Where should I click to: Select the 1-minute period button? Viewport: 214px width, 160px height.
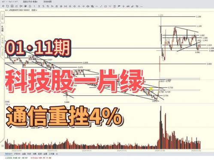pos(34,6)
